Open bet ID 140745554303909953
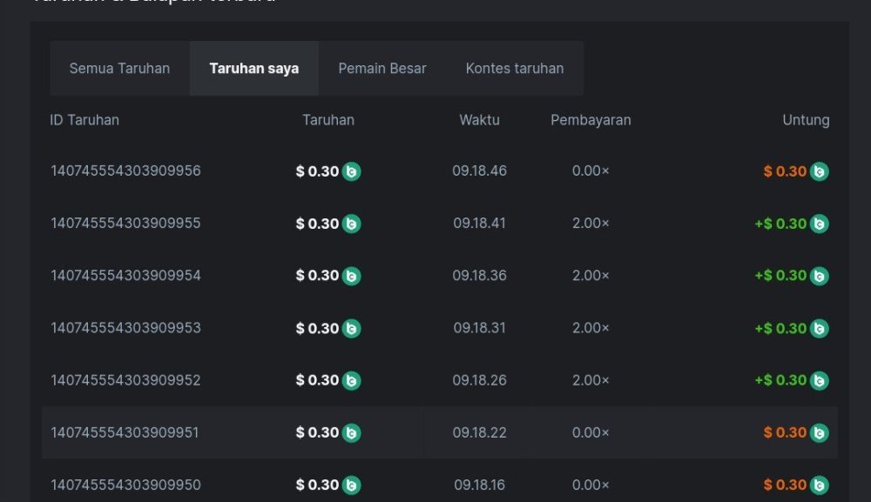The image size is (871, 502). point(125,328)
